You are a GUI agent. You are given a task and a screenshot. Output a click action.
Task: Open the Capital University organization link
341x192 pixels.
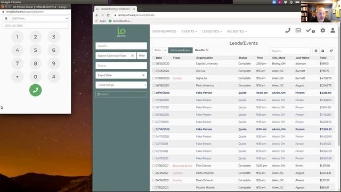207,64
